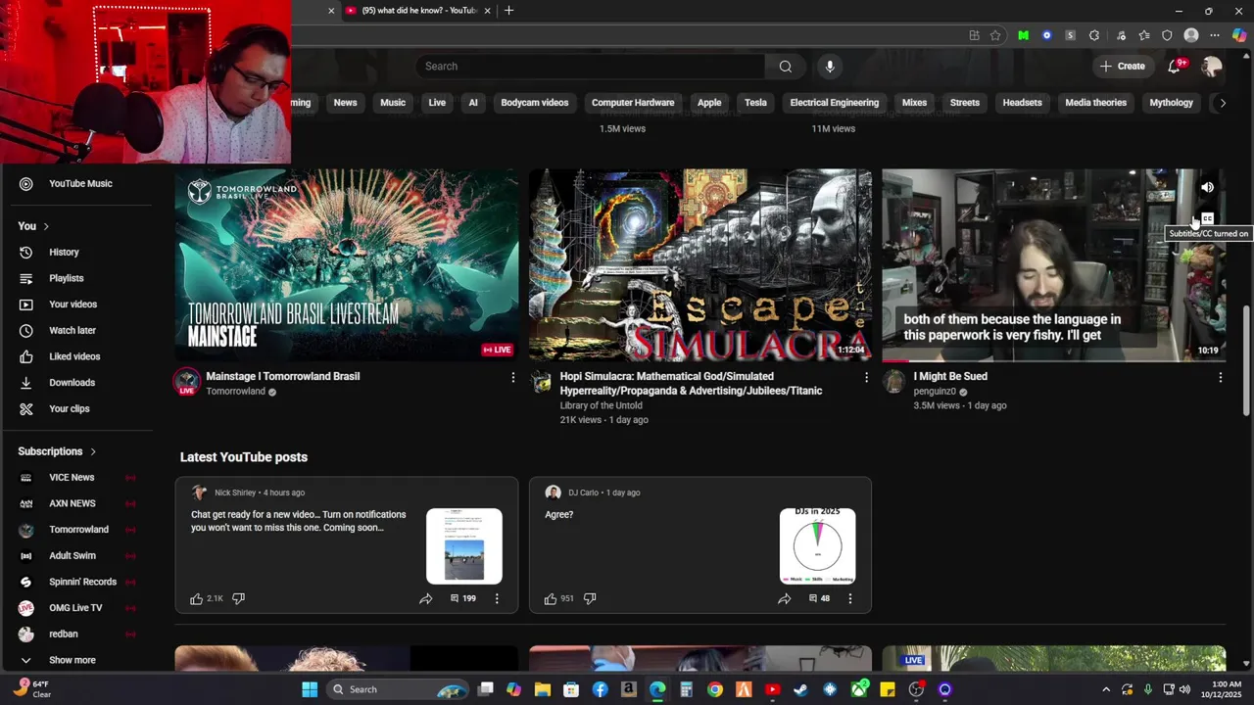Seek the I Might Be Sued preview progress bar

[x=1053, y=360]
